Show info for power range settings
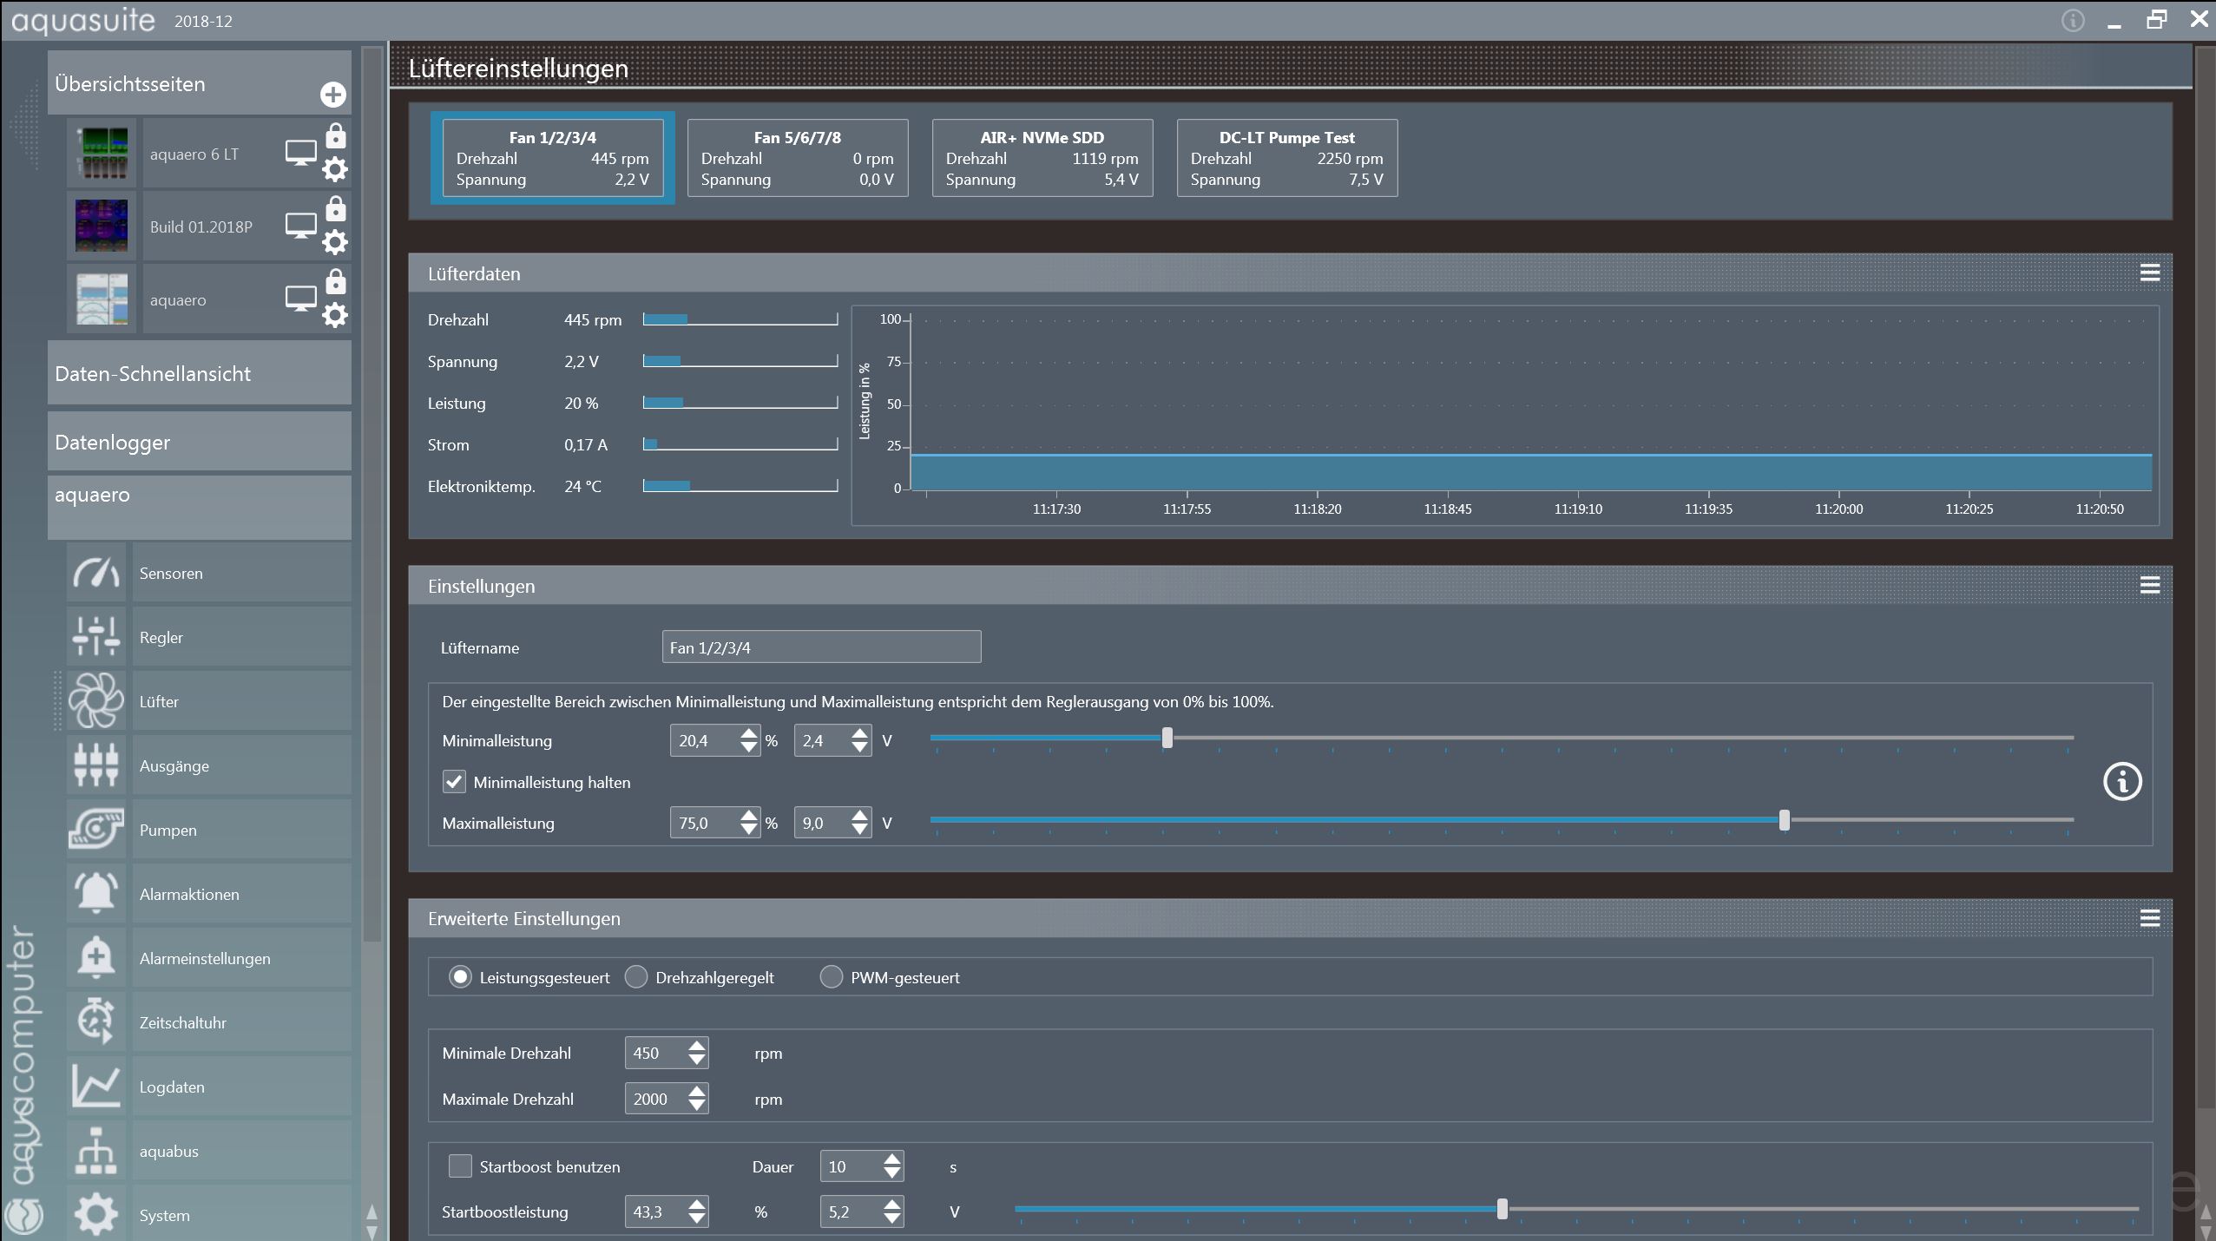Screen dimensions: 2216x1241 click(x=2122, y=782)
